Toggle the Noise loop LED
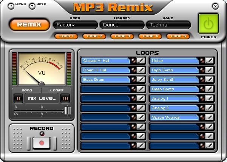227x162 pixels. tap(202, 60)
